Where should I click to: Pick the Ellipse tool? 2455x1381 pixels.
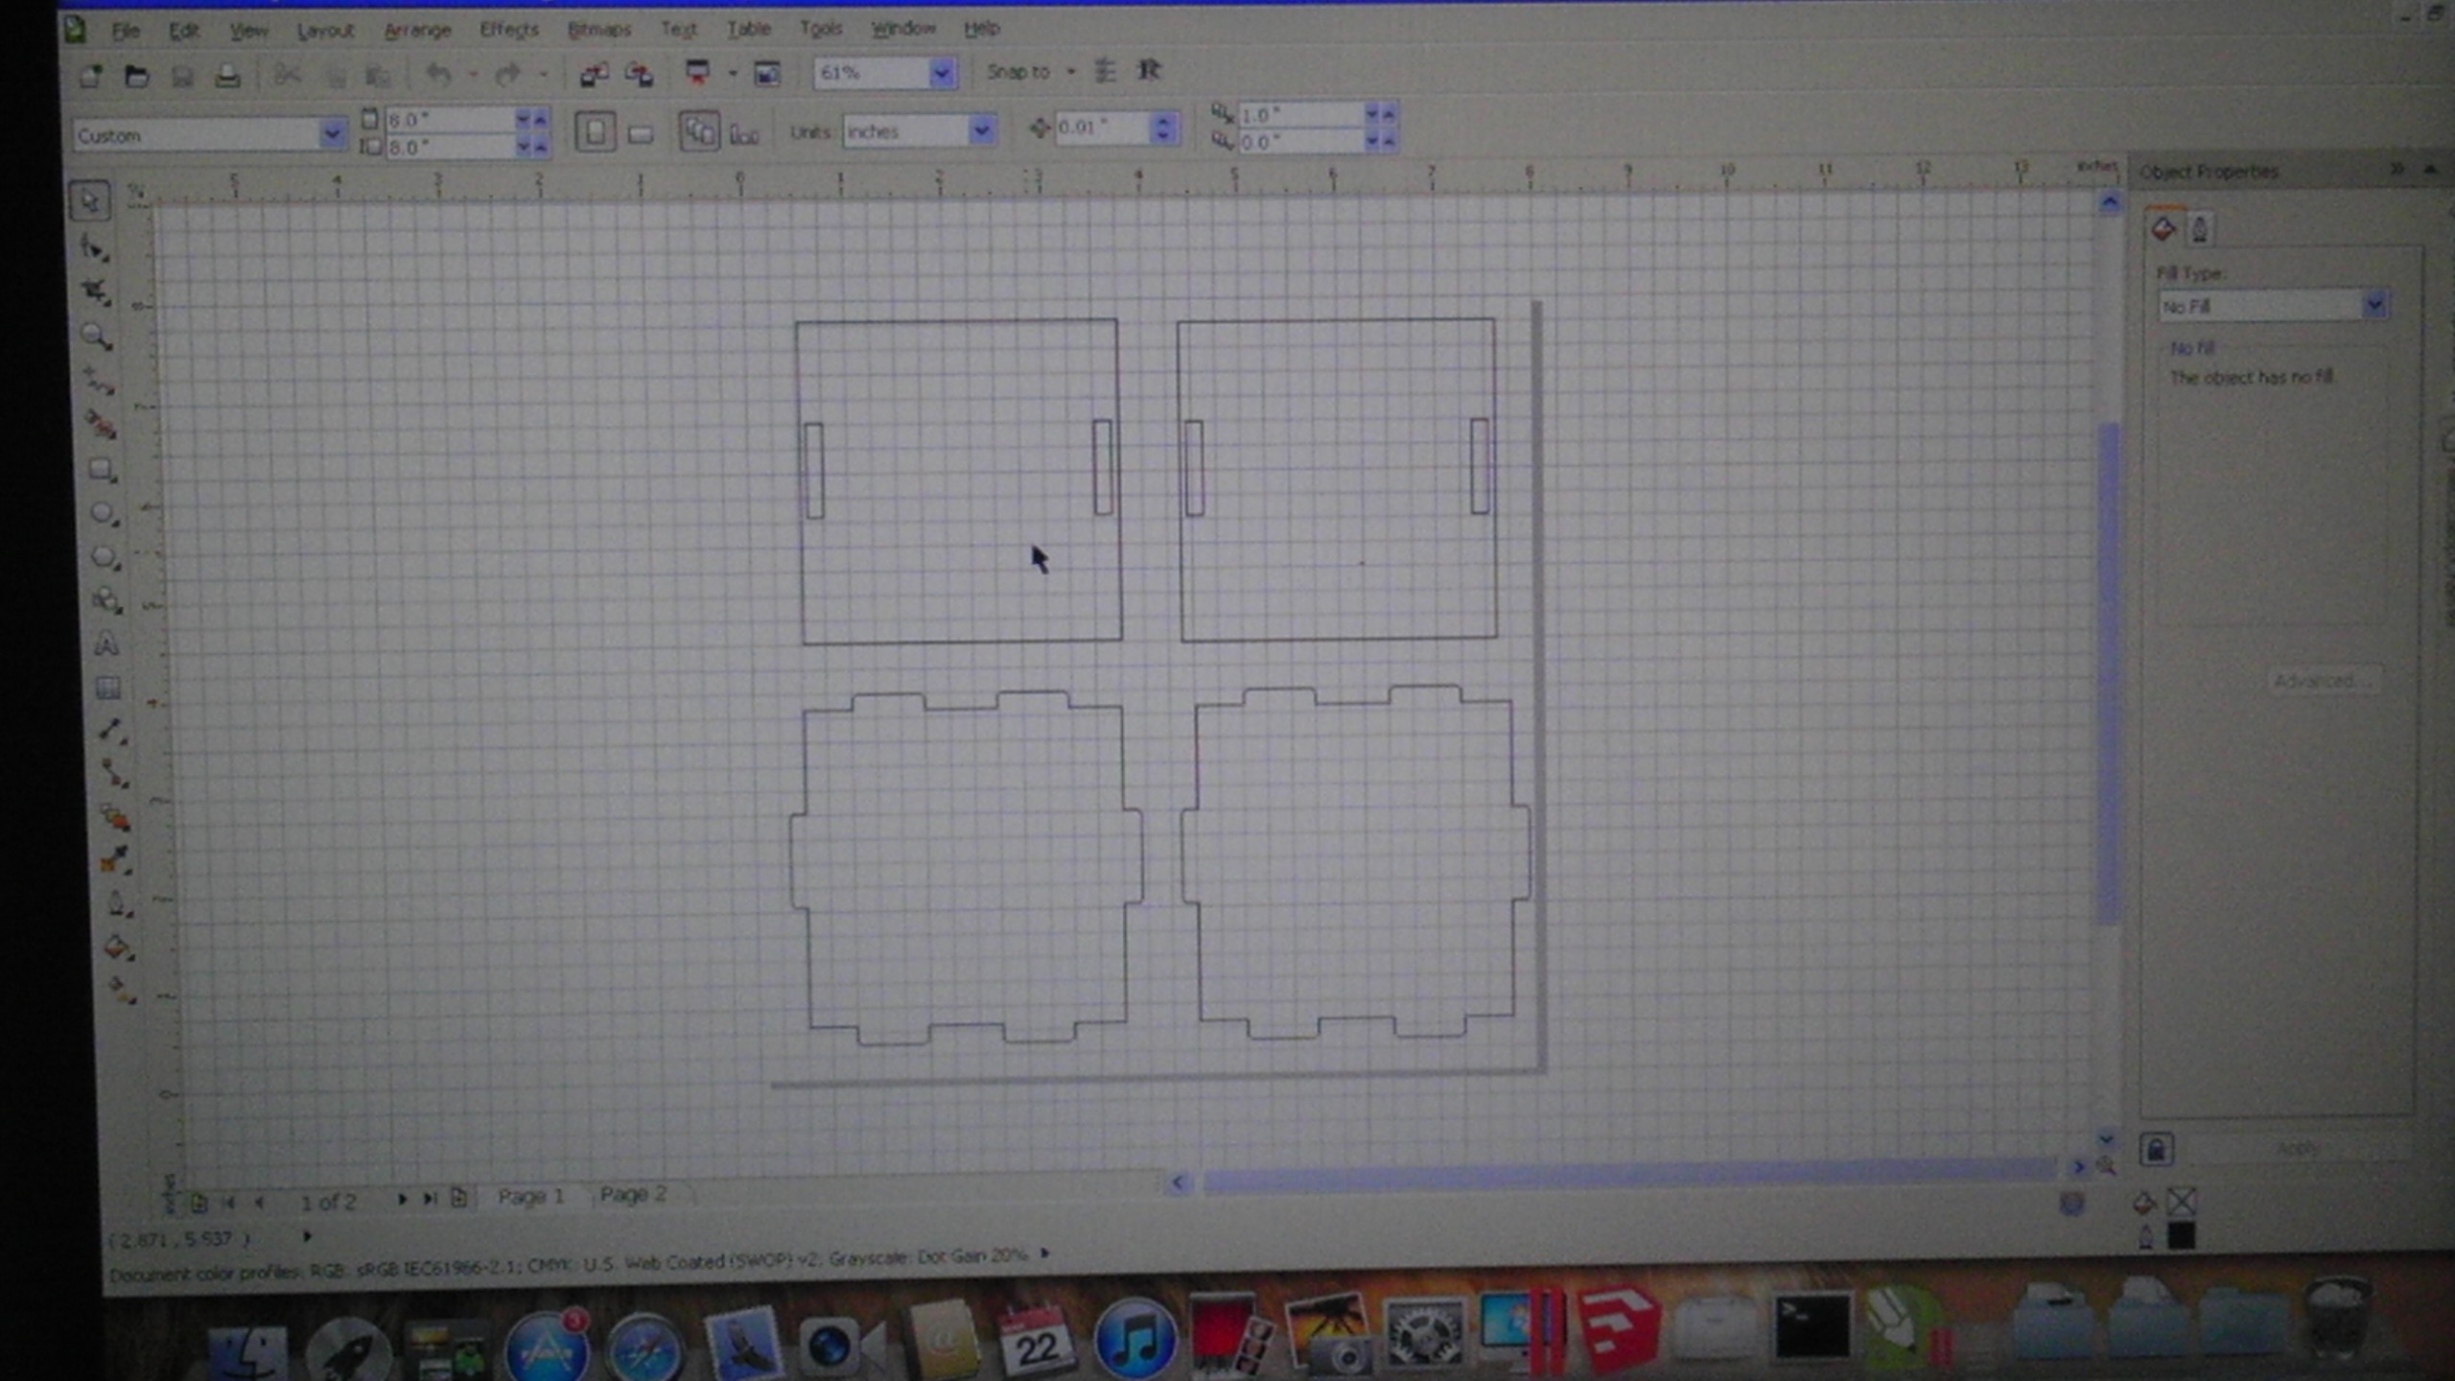[x=103, y=513]
